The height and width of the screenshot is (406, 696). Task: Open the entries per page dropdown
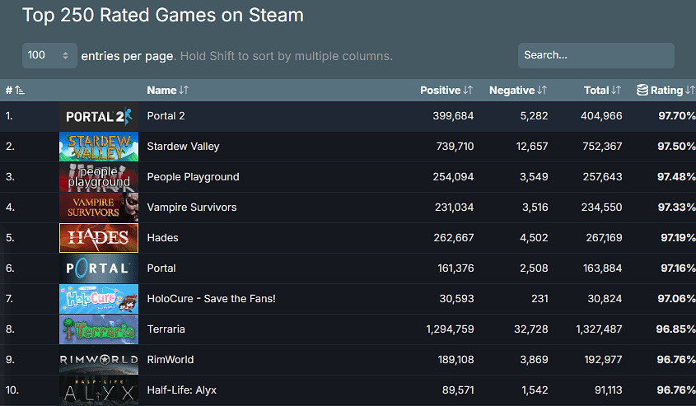click(49, 55)
